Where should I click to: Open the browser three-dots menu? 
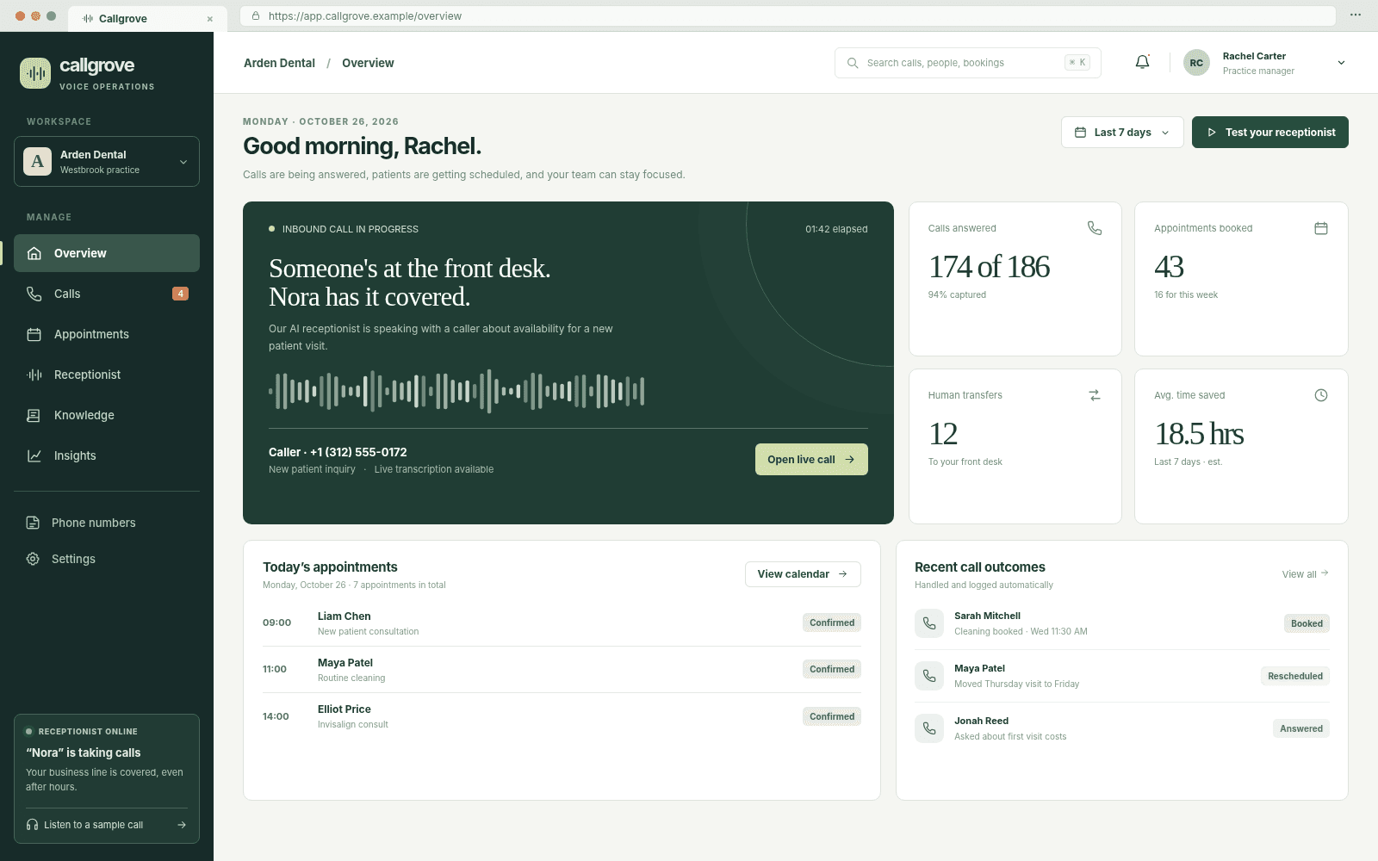tap(1356, 15)
